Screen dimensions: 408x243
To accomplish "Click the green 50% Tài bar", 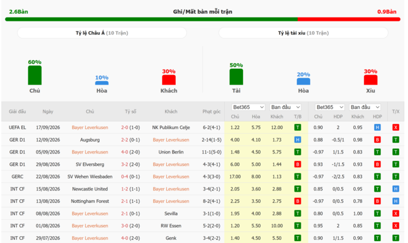I will [x=236, y=77].
